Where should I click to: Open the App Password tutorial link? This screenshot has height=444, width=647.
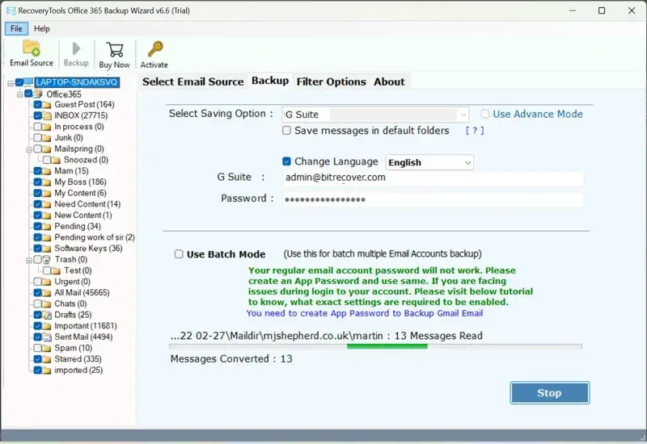[365, 313]
